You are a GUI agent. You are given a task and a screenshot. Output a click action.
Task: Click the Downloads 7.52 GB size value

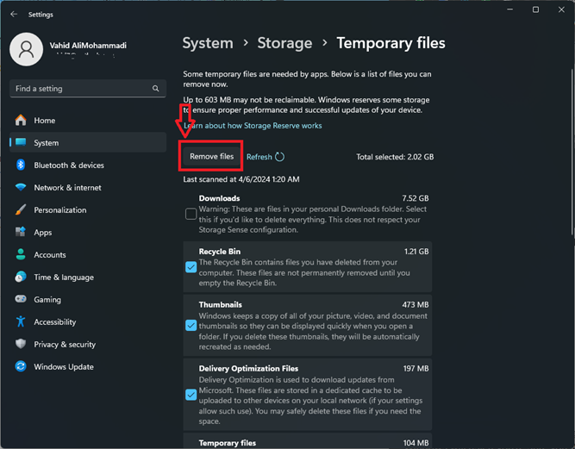point(416,198)
